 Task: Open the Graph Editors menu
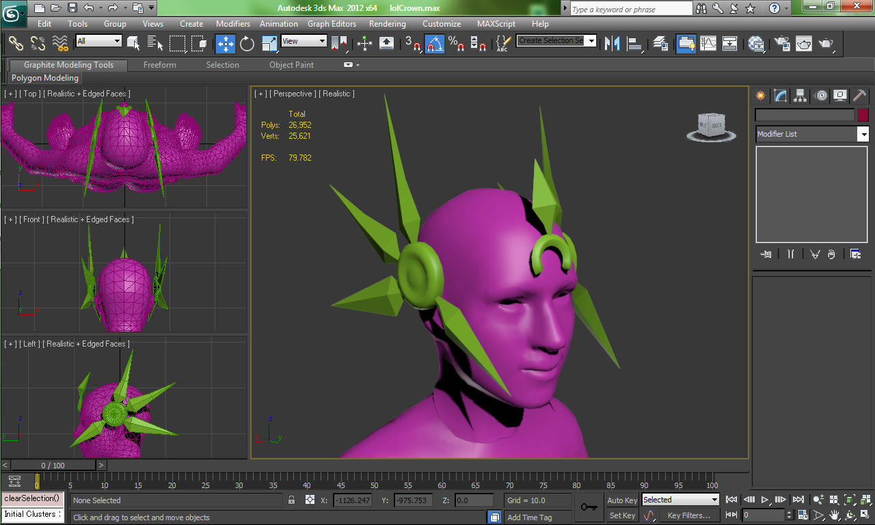(x=332, y=24)
